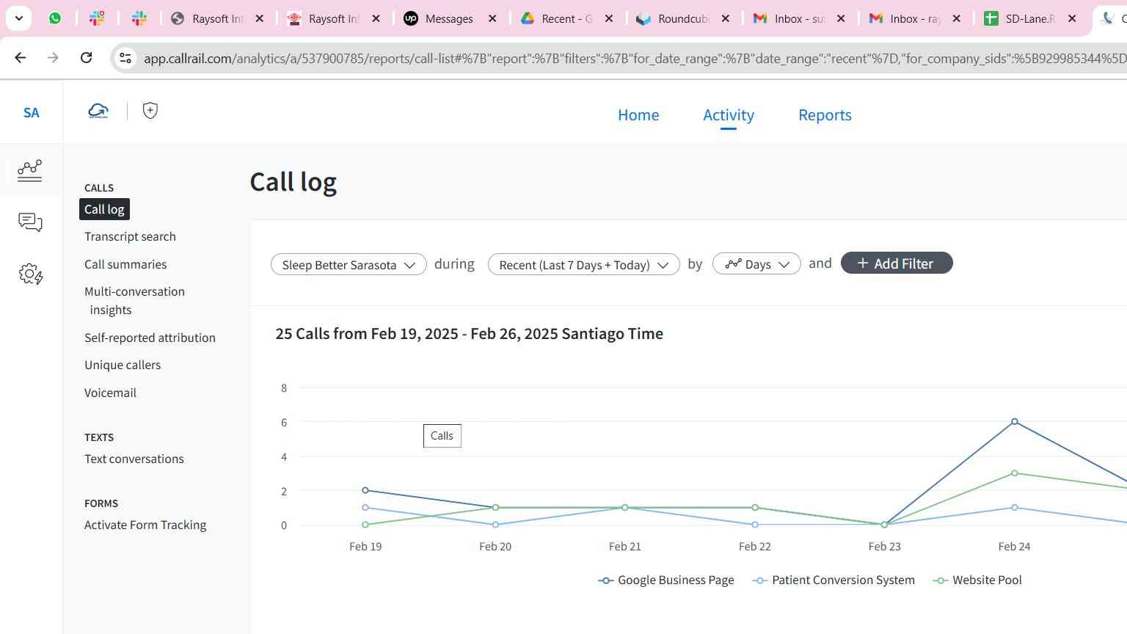
Task: Toggle Google Business Page legend series
Action: click(x=666, y=580)
